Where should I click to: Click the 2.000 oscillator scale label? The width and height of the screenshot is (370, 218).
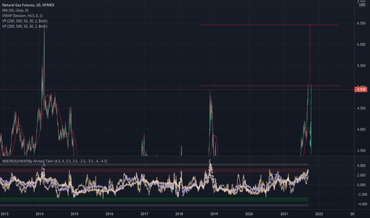[361, 175]
